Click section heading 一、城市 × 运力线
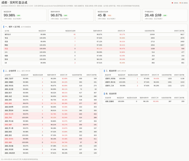The width and height of the screenshot is (189, 161). click(x=12, y=27)
